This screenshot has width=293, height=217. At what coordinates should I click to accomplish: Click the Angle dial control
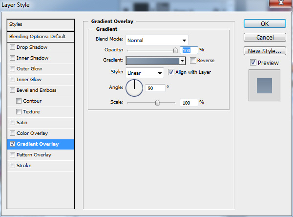(x=134, y=88)
